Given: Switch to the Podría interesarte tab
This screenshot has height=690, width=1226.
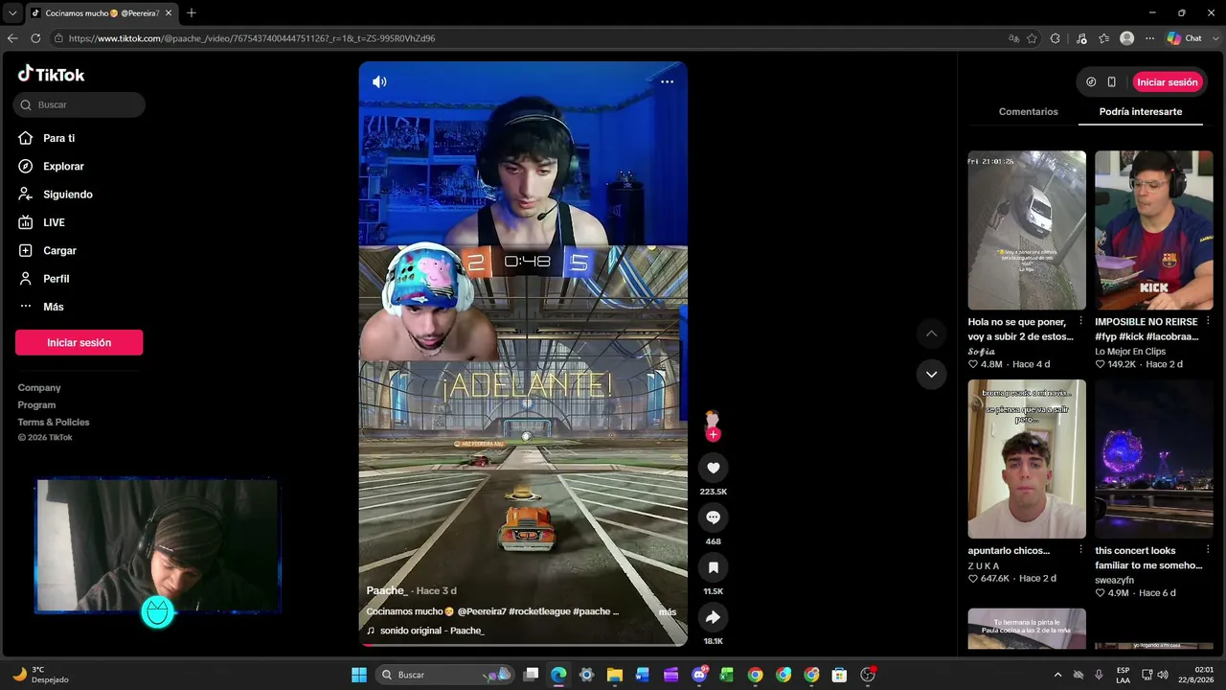Looking at the screenshot, I should (x=1140, y=112).
